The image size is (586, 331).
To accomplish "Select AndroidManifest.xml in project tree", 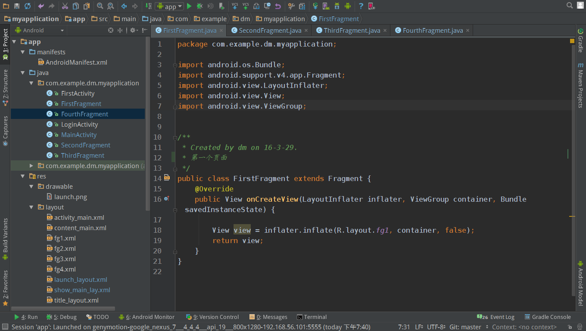I will pos(73,62).
